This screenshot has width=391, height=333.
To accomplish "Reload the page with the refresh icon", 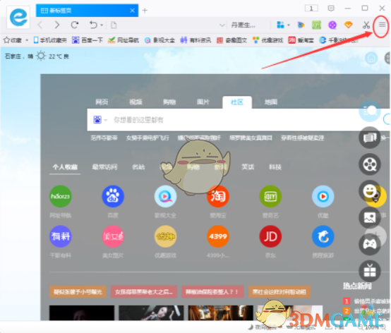I will [x=75, y=25].
